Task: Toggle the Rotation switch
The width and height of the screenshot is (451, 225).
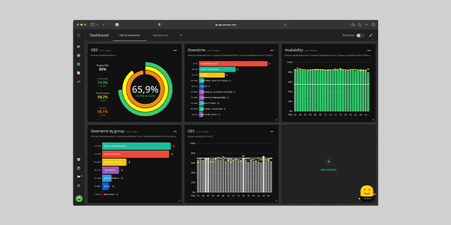Action: click(360, 35)
